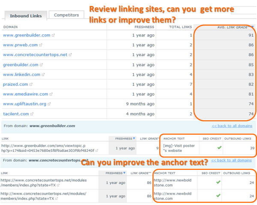This screenshot has width=257, height=205.
Task: Open www.linkedin.com domain link
Action: pos(21,75)
